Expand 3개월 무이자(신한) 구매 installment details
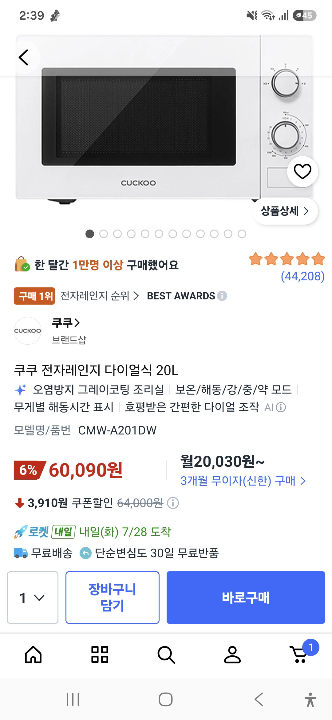332x720 pixels. click(243, 481)
